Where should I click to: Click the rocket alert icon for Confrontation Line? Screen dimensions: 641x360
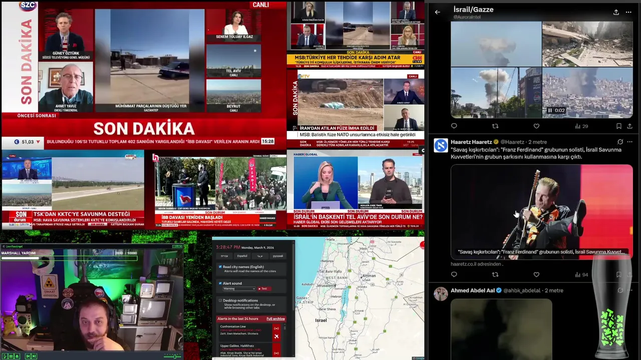(x=276, y=328)
